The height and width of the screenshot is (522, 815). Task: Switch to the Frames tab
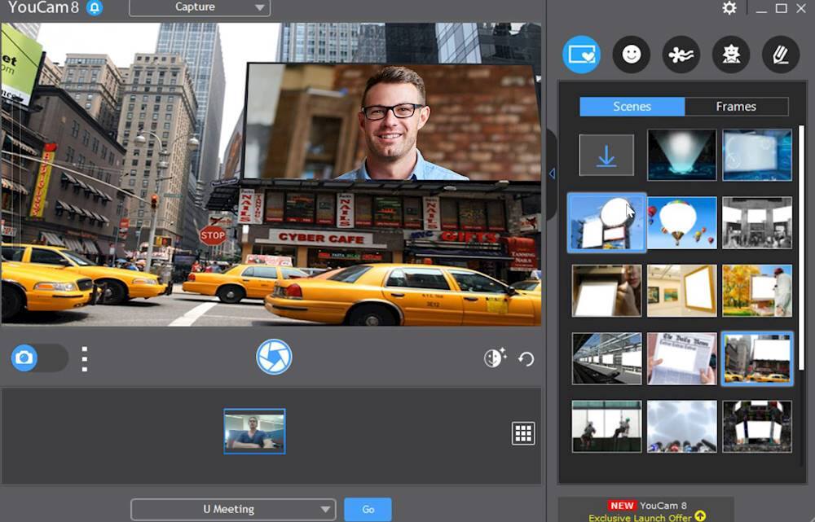click(x=736, y=107)
